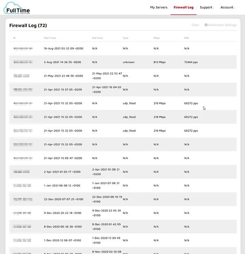Click the Type column header
245x254 pixels.
point(125,38)
